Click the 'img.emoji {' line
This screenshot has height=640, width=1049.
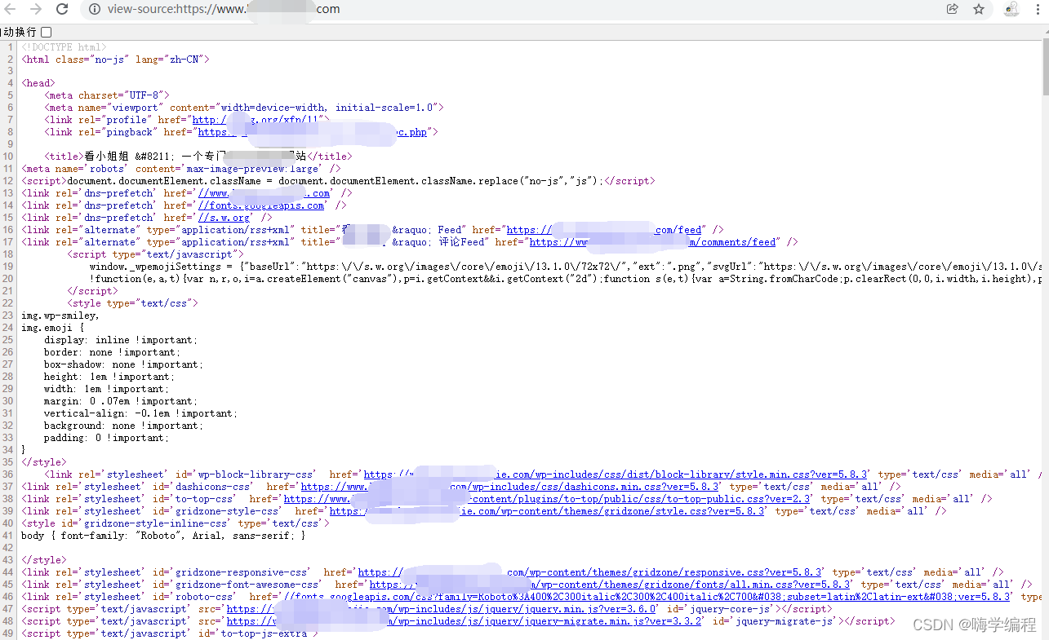point(52,328)
